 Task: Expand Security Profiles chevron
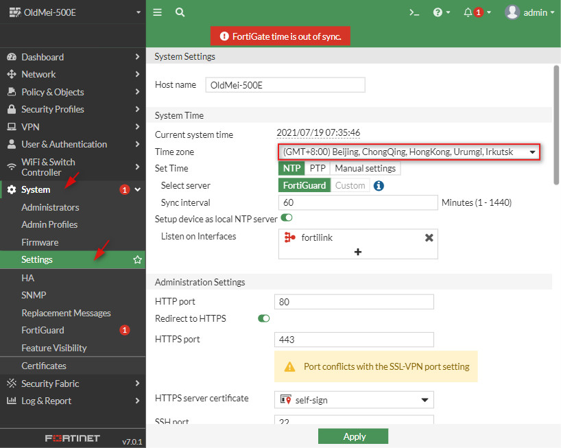(137, 109)
